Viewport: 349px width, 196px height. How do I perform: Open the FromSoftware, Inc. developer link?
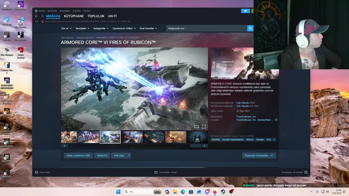[246, 117]
